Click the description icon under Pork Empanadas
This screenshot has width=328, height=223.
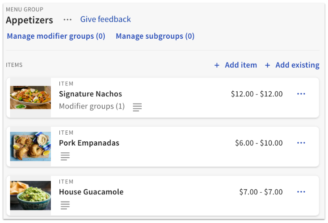click(x=65, y=157)
